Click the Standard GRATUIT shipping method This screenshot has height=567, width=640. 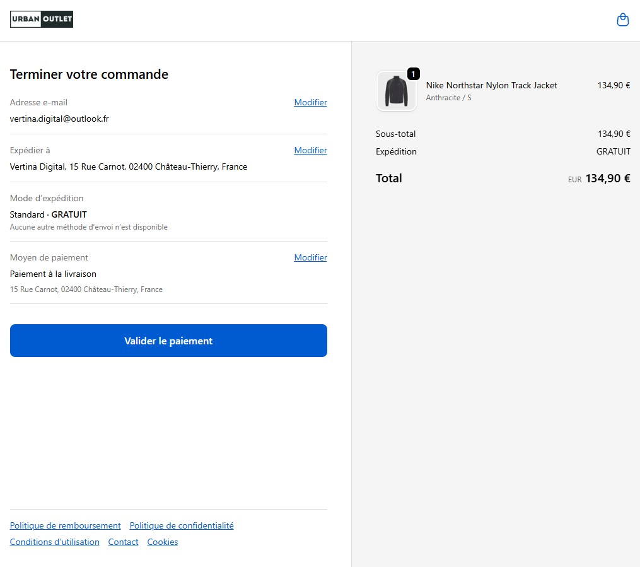click(x=49, y=214)
